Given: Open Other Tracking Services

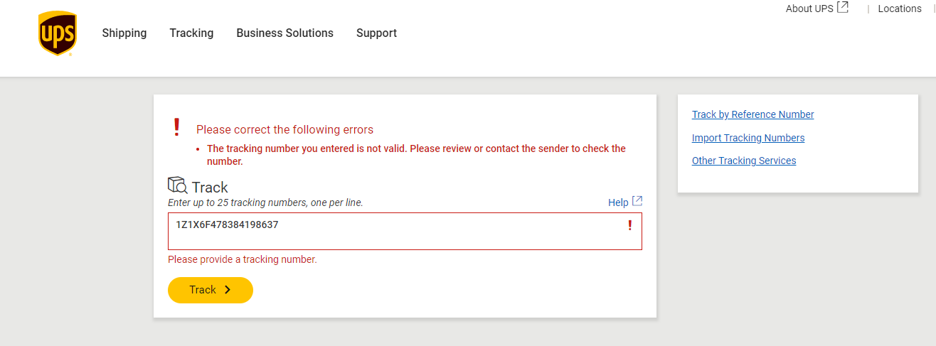Looking at the screenshot, I should (744, 161).
